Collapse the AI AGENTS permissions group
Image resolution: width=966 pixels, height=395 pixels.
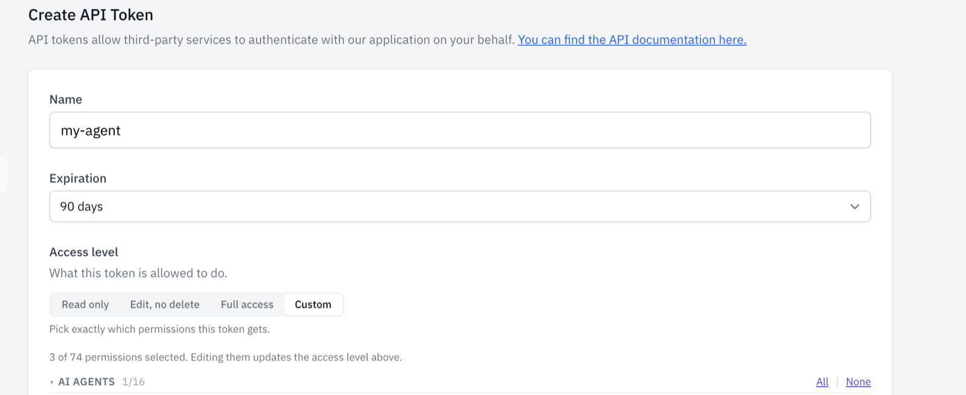coord(52,382)
